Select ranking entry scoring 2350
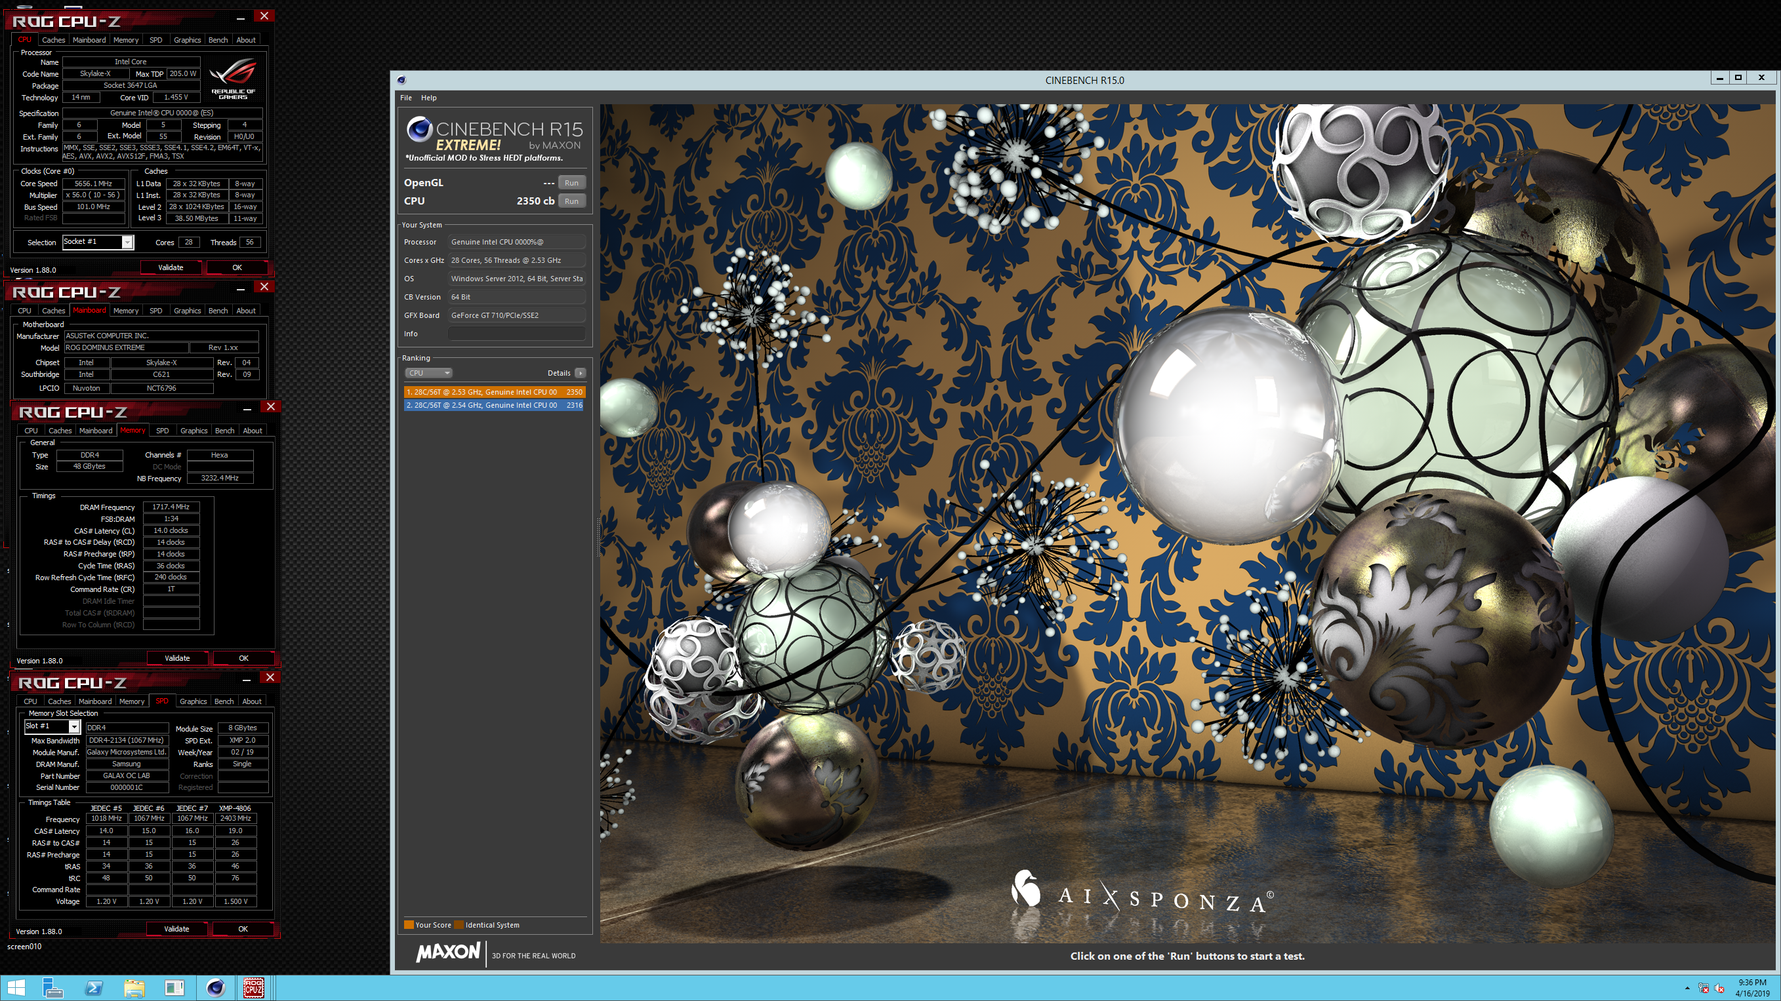 tap(495, 392)
